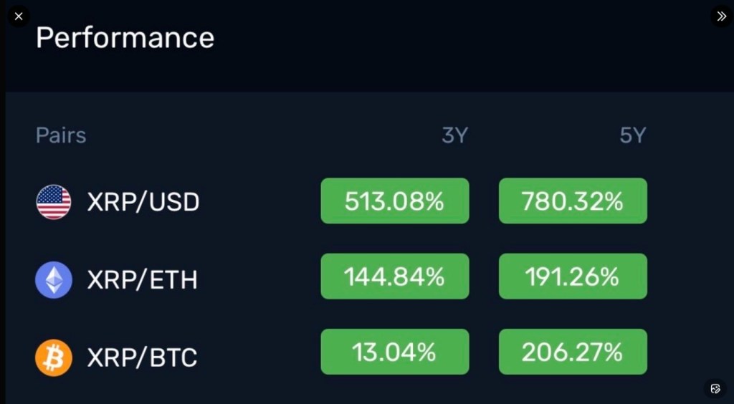Select the Performance heading
The image size is (734, 404).
pyautogui.click(x=125, y=37)
